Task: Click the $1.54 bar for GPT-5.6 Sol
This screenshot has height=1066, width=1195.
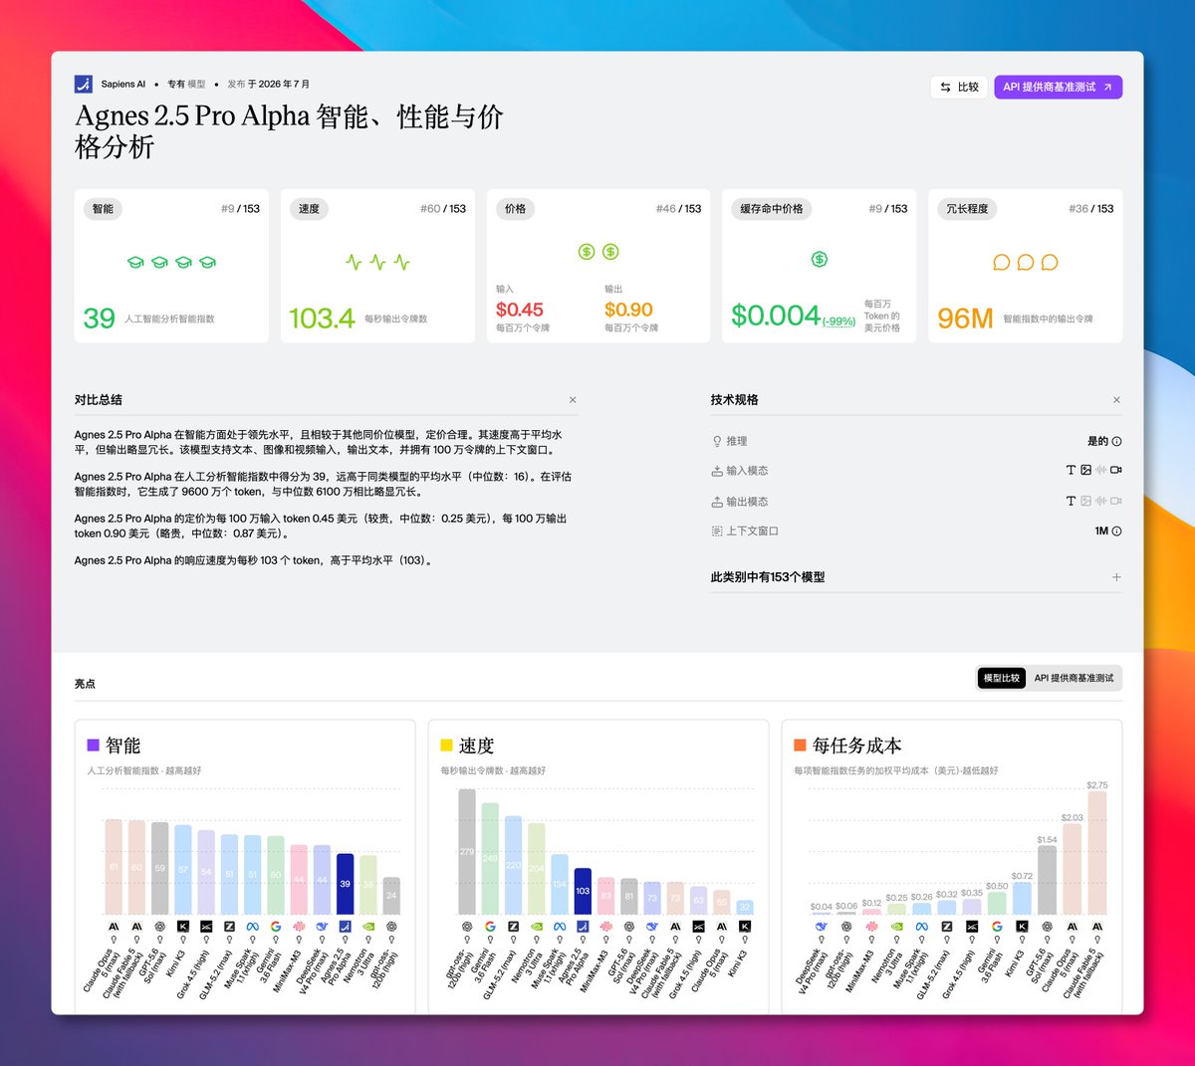Action: point(1048,880)
